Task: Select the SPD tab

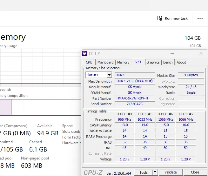Action: [138, 62]
